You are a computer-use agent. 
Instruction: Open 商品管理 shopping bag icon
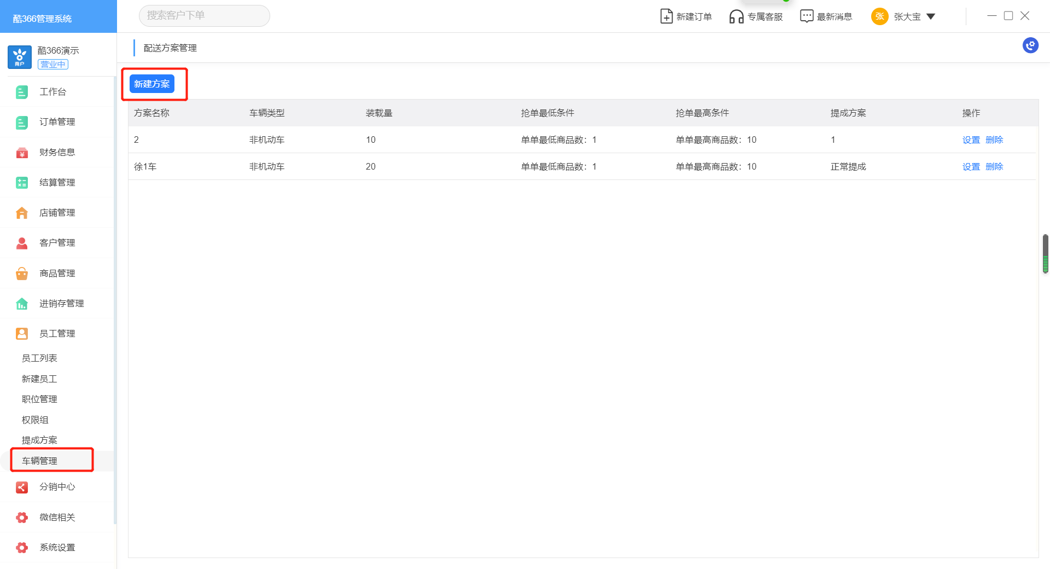[22, 274]
